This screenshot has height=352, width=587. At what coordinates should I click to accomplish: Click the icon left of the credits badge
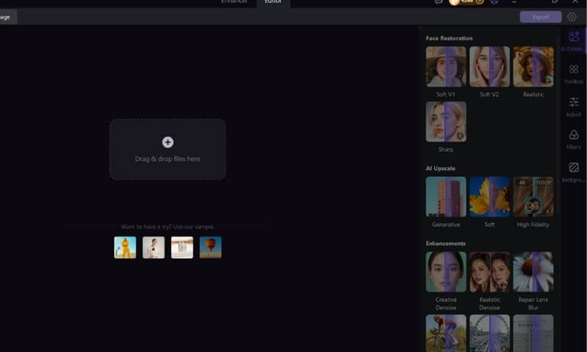click(x=439, y=2)
